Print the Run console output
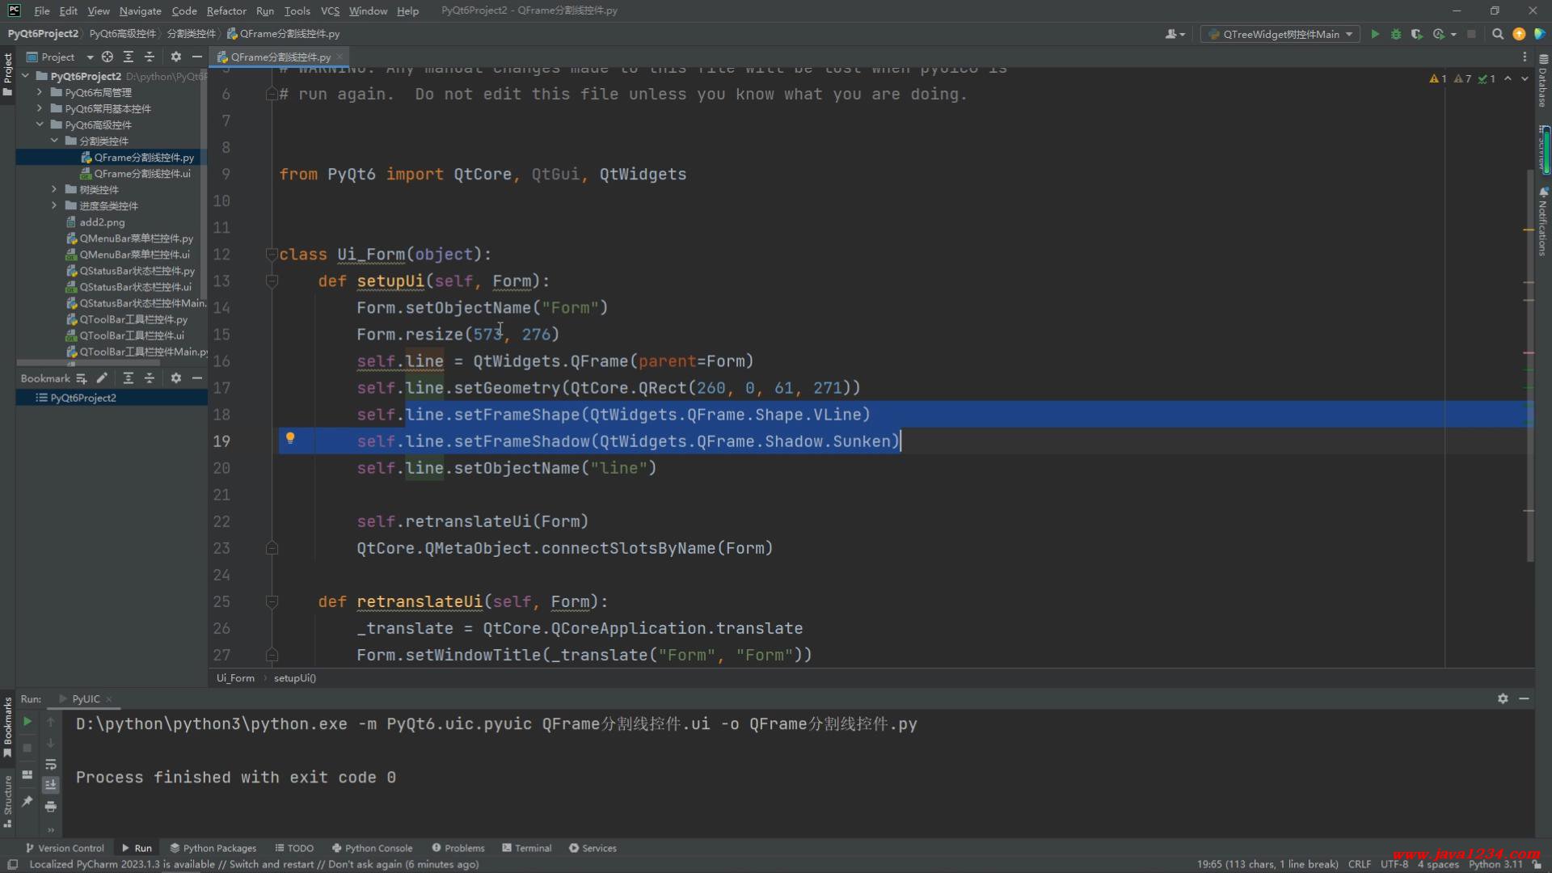Image resolution: width=1552 pixels, height=873 pixels. 51,807
